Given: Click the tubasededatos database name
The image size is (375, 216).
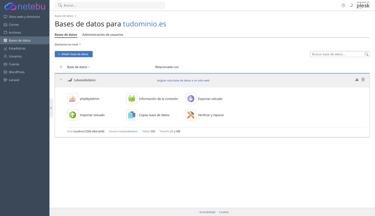Looking at the screenshot, I should [85, 80].
